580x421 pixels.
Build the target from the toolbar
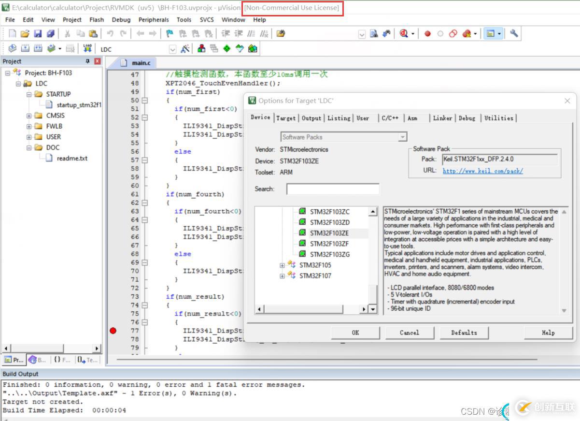(25, 49)
